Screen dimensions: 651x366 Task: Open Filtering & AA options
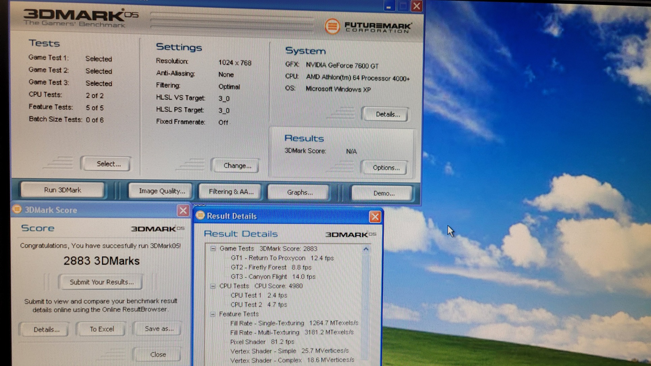point(231,192)
